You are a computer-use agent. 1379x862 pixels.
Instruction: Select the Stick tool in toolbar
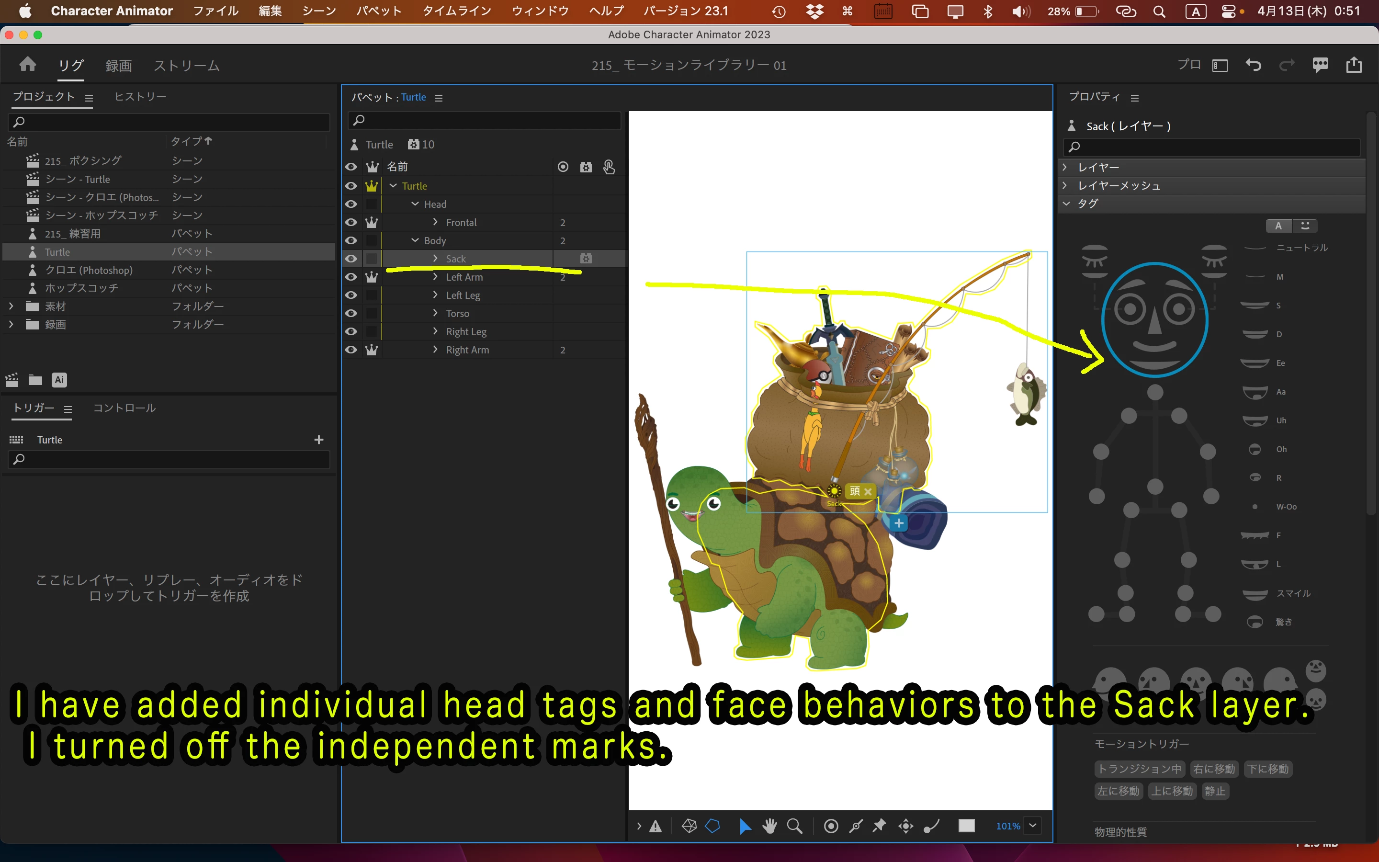(x=855, y=826)
